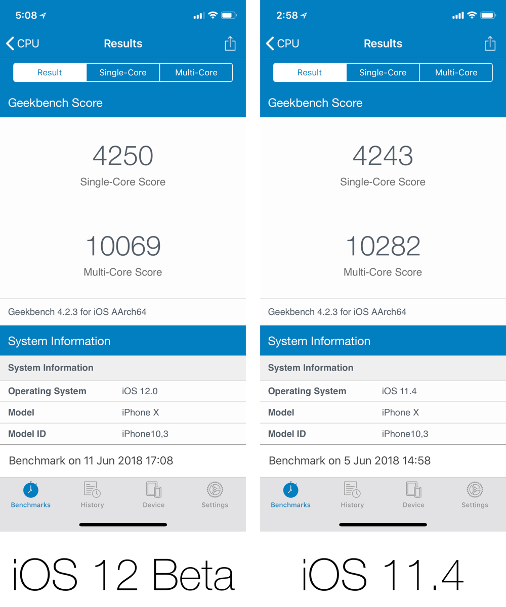Tap the 5:08 clock in status bar
The height and width of the screenshot is (607, 506).
pyautogui.click(x=26, y=15)
